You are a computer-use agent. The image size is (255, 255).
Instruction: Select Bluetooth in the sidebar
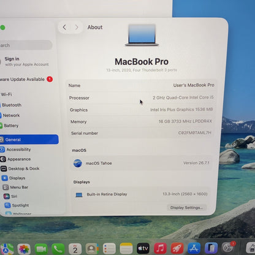pos(11,105)
